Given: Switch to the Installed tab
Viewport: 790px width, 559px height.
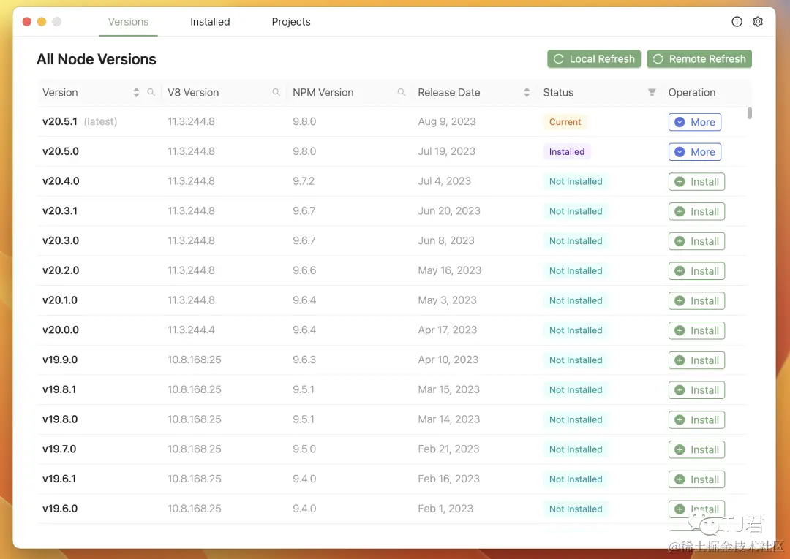Looking at the screenshot, I should click(x=210, y=22).
